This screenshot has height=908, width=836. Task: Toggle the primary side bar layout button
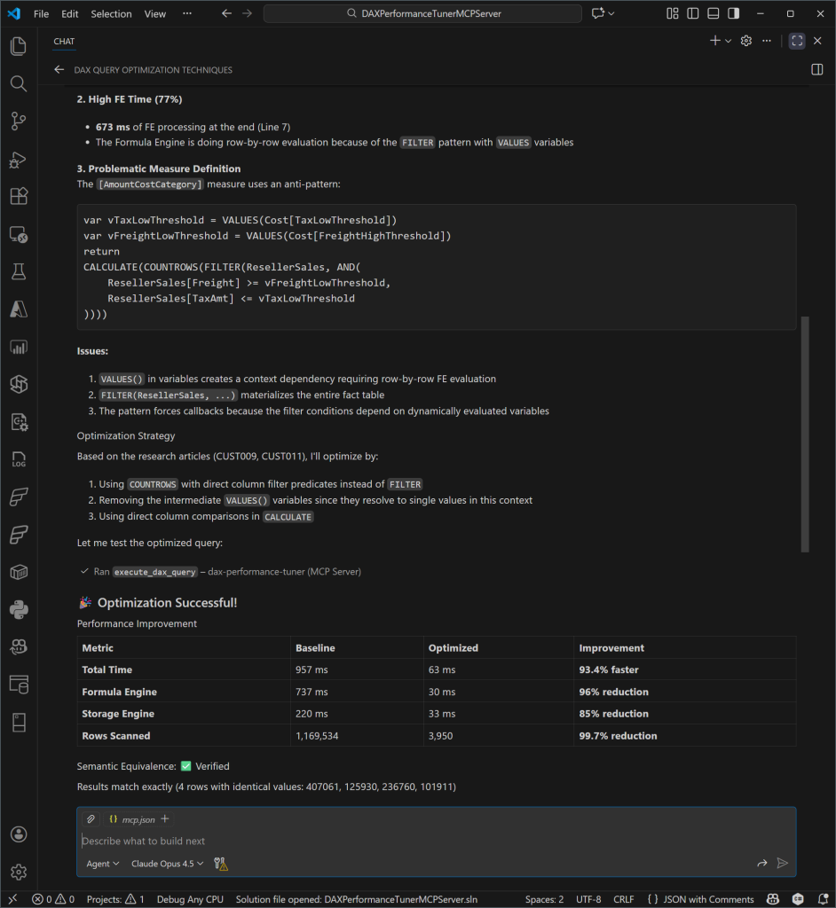coord(691,14)
